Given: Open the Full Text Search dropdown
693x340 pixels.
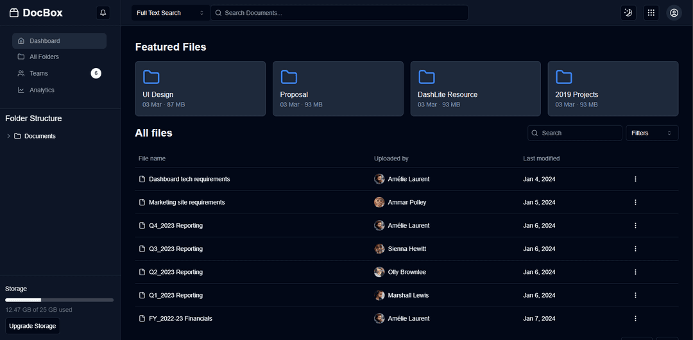Looking at the screenshot, I should click(x=171, y=13).
